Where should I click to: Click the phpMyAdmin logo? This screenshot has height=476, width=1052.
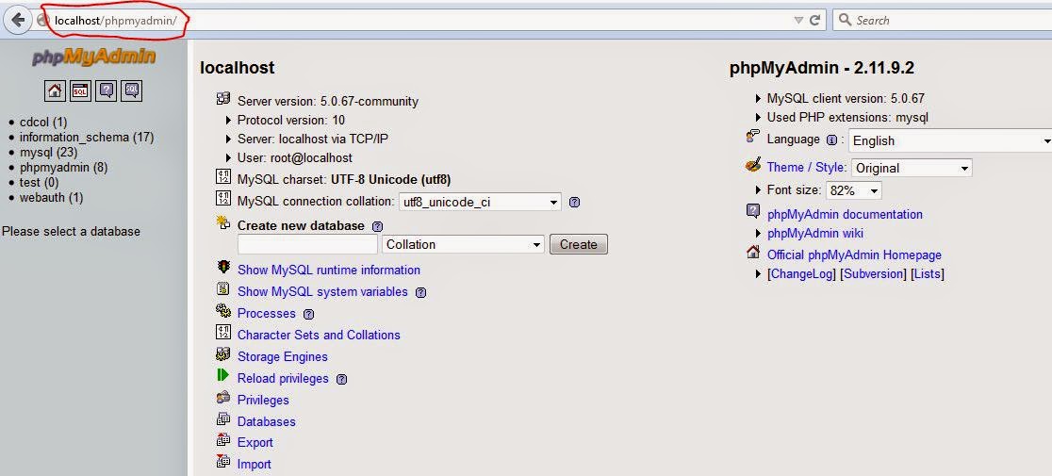point(93,57)
